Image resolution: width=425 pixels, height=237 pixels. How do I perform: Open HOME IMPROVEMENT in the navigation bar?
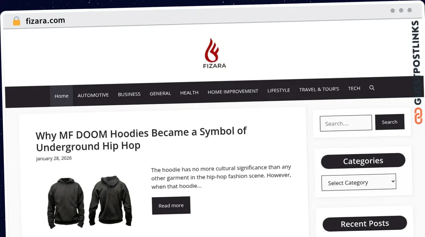[233, 91]
